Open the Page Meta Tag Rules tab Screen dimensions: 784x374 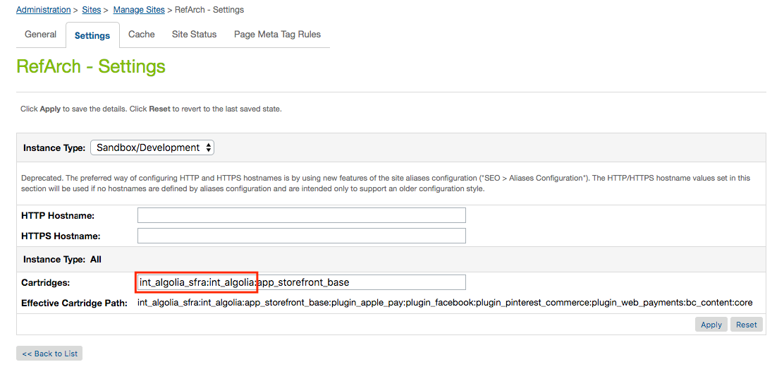(278, 35)
